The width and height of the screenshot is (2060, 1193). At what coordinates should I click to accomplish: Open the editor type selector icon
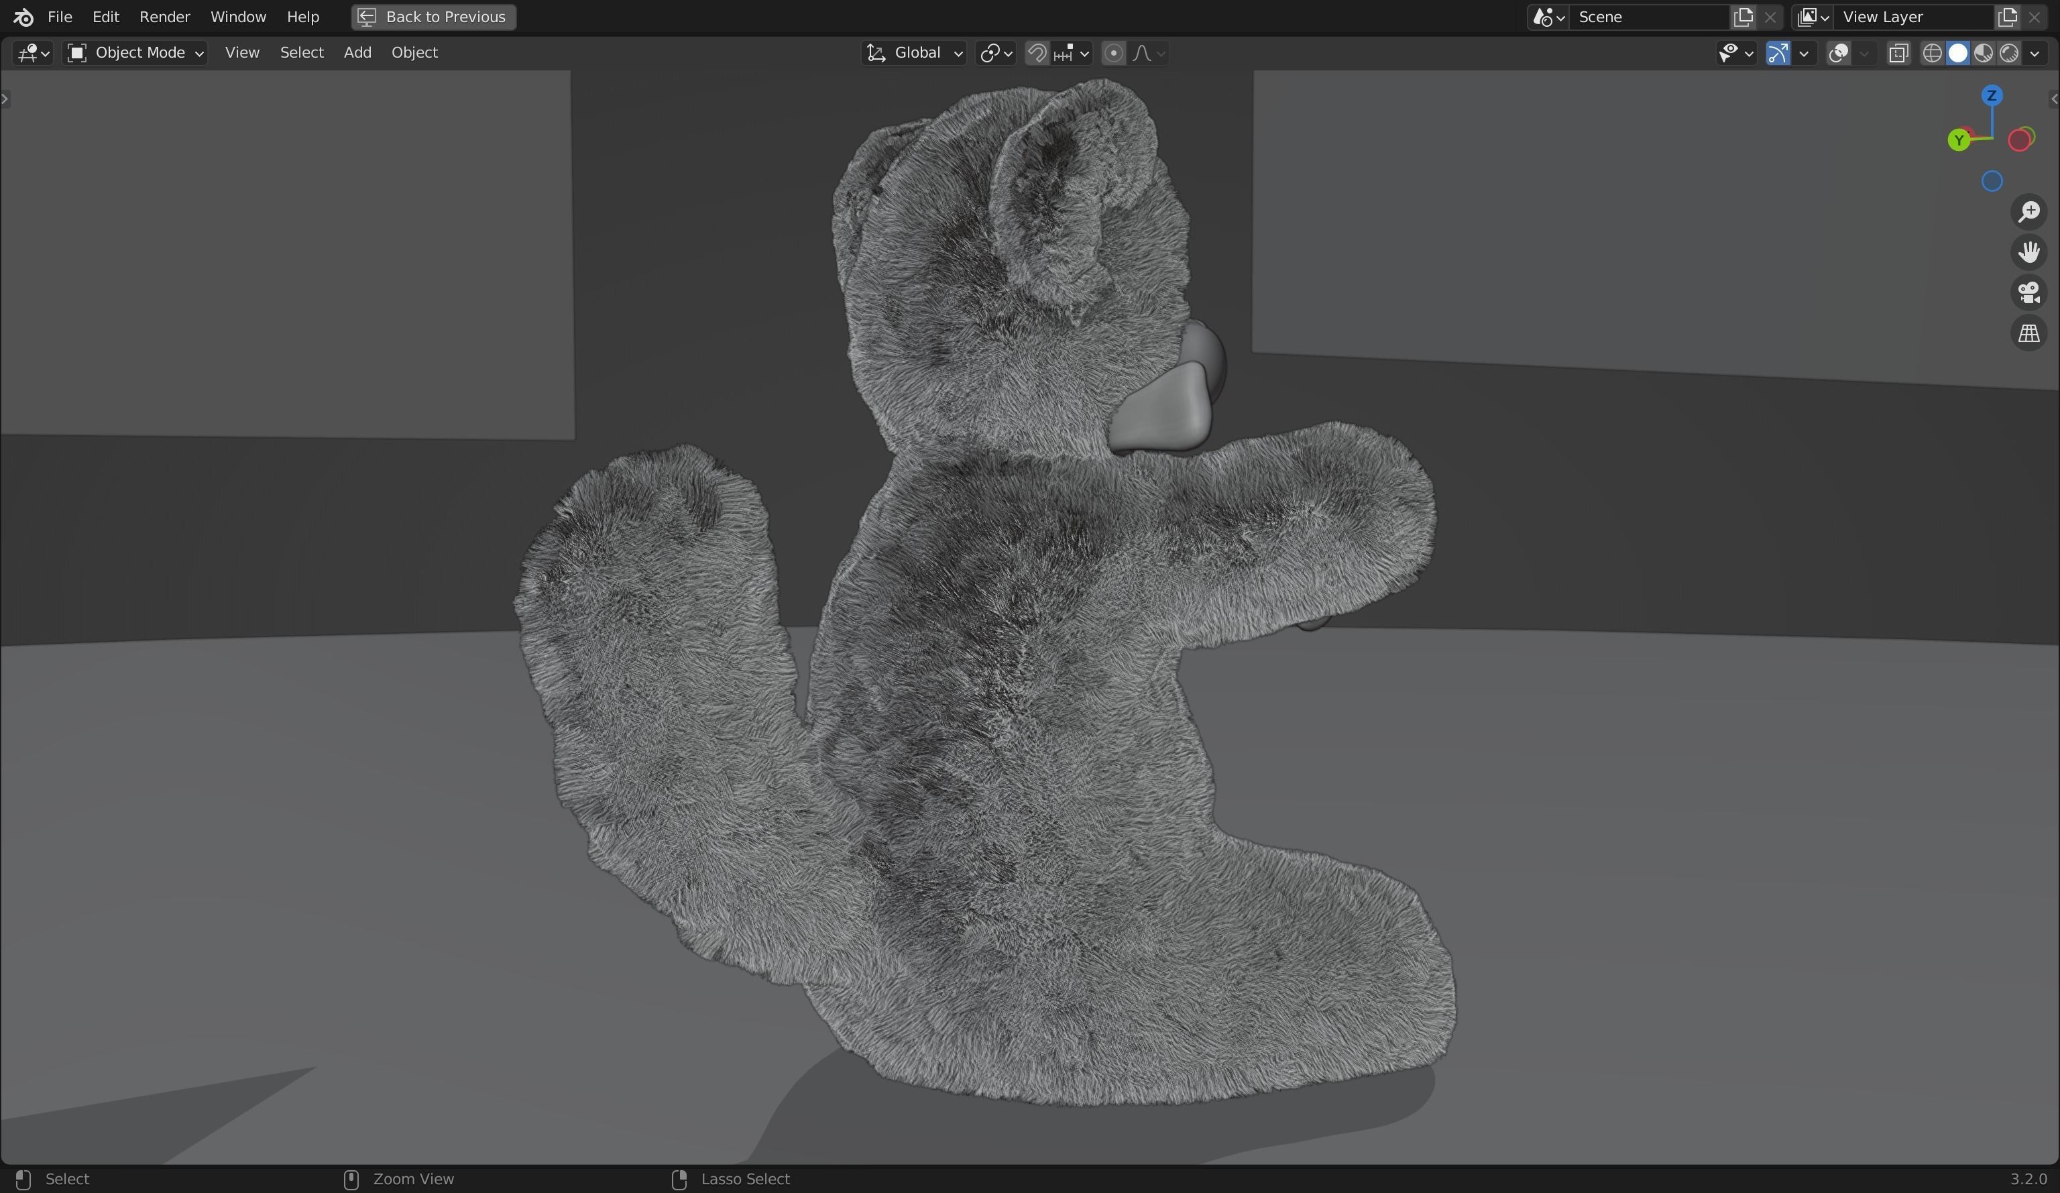click(29, 53)
